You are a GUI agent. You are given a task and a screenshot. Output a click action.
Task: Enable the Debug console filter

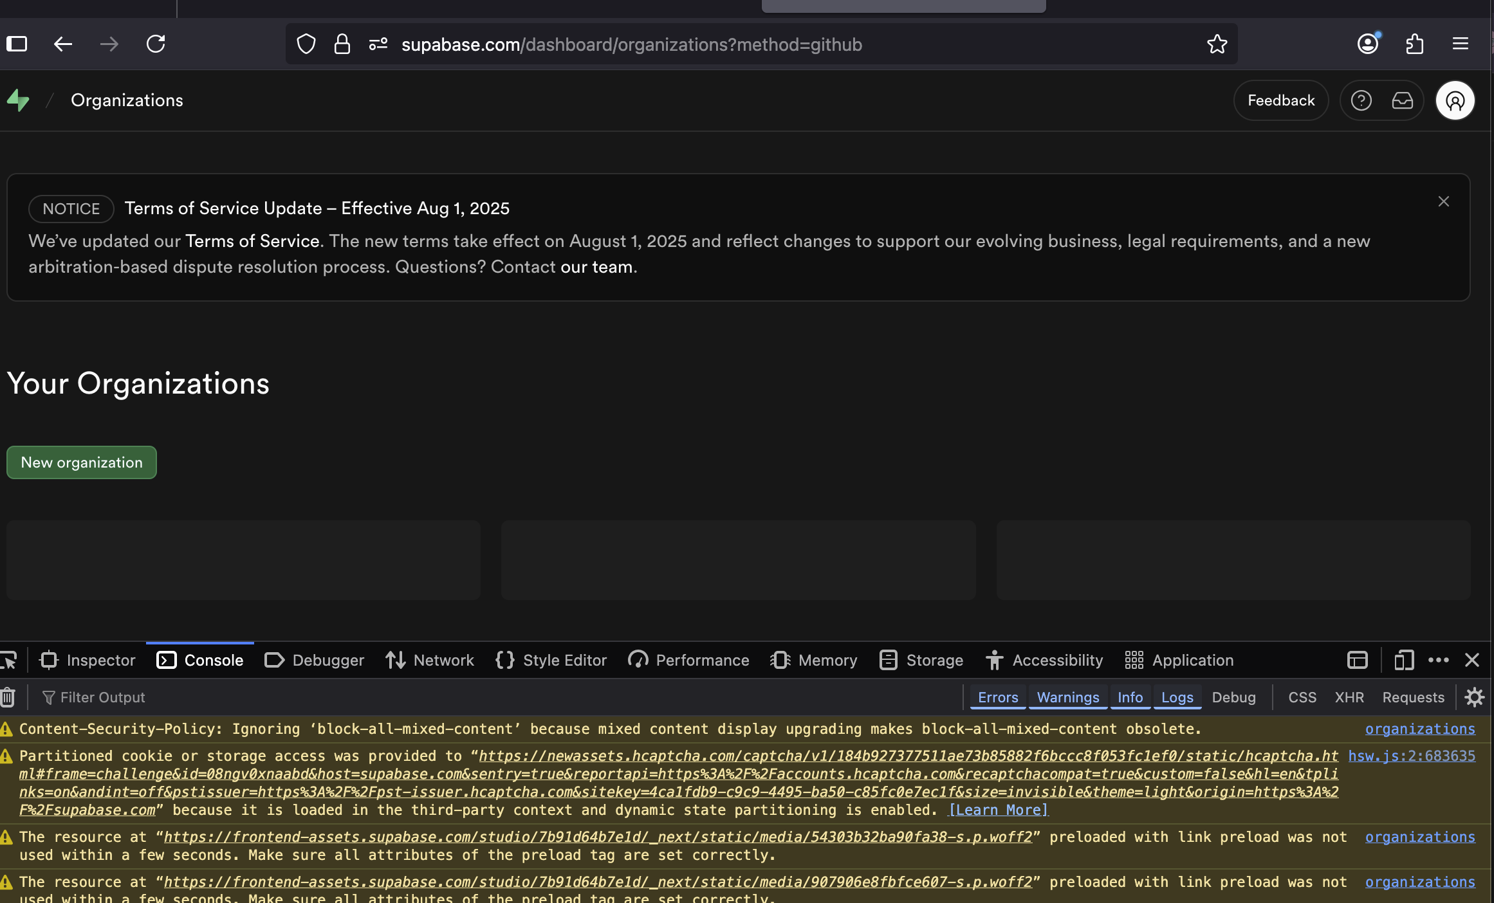pyautogui.click(x=1233, y=697)
